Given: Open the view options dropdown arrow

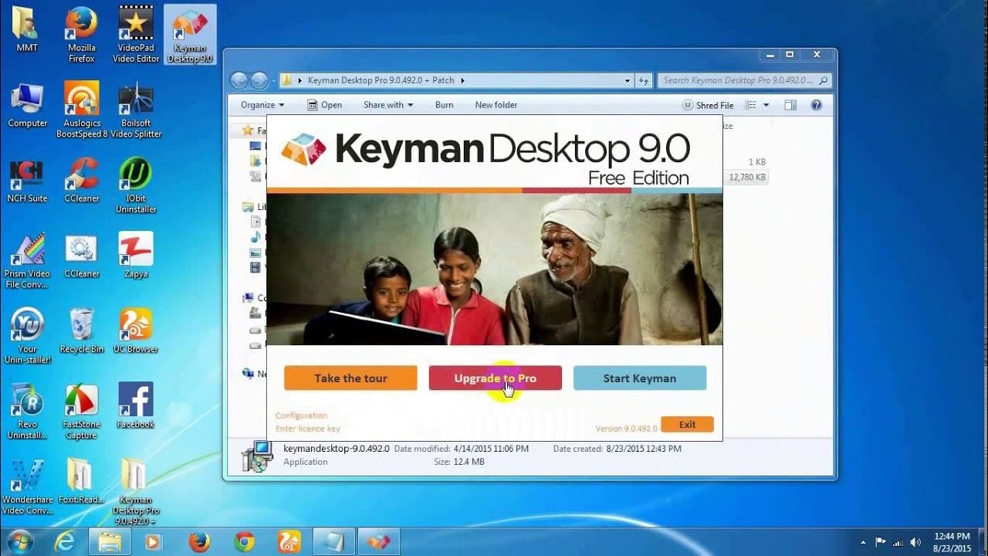Looking at the screenshot, I should pos(766,105).
